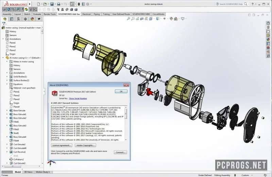Expand the Solid Bodies(1) folder
This screenshot has width=272, height=177.
[x=7, y=77]
